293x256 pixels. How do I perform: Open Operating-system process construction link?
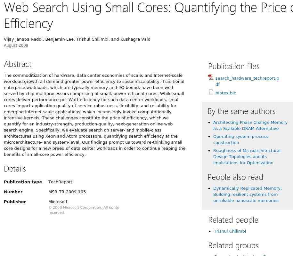pyautogui.click(x=240, y=140)
